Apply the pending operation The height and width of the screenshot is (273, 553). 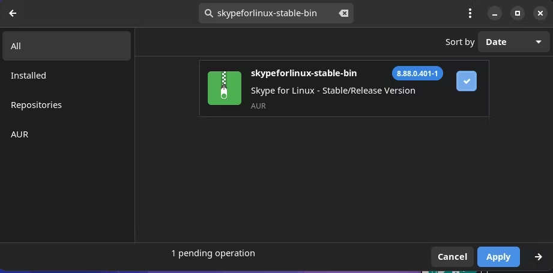click(x=498, y=257)
